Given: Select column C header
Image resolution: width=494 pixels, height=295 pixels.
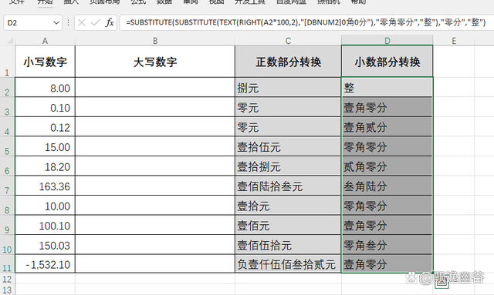Looking at the screenshot, I should (x=288, y=41).
